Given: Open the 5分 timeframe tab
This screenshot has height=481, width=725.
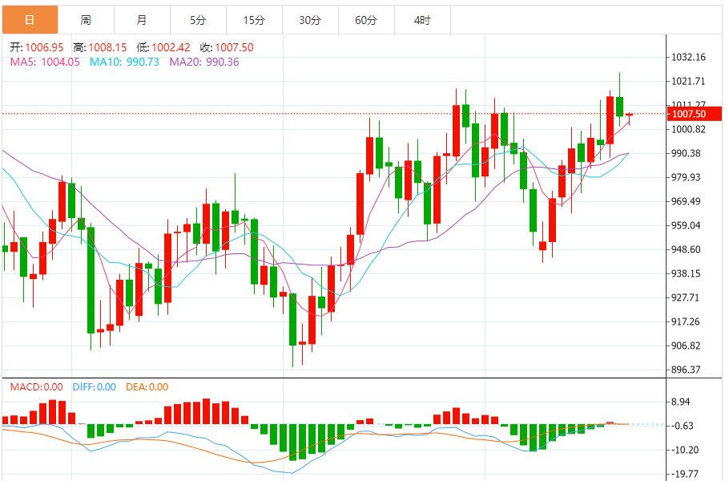Looking at the screenshot, I should click(198, 20).
